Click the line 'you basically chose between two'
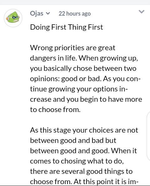 (83, 68)
